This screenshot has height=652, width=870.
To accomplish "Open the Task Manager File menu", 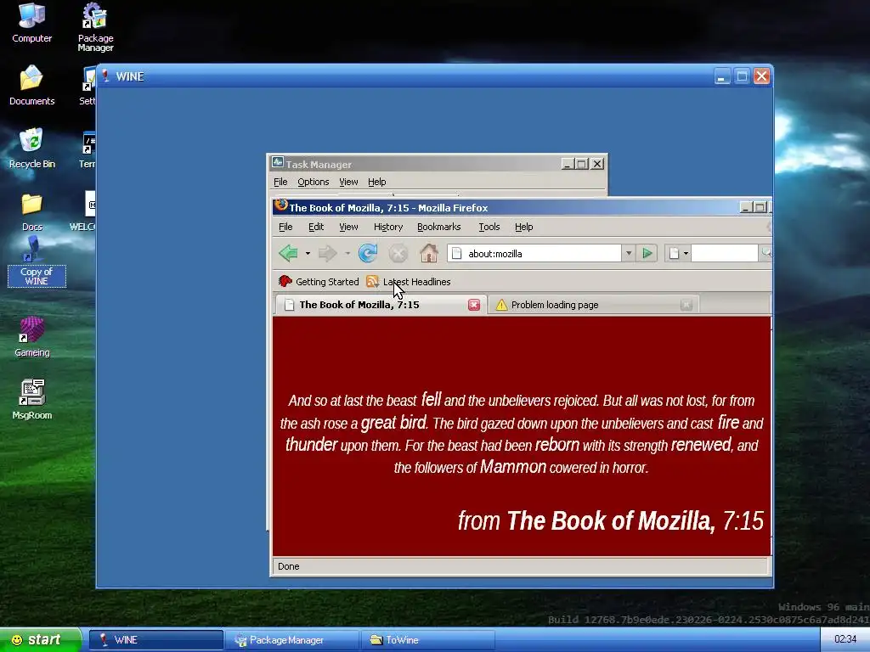I will pyautogui.click(x=280, y=182).
